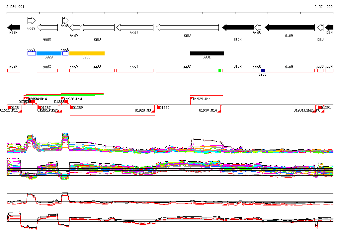
Task: Click the U1930.M14 red flag marker
Action: point(219,111)
